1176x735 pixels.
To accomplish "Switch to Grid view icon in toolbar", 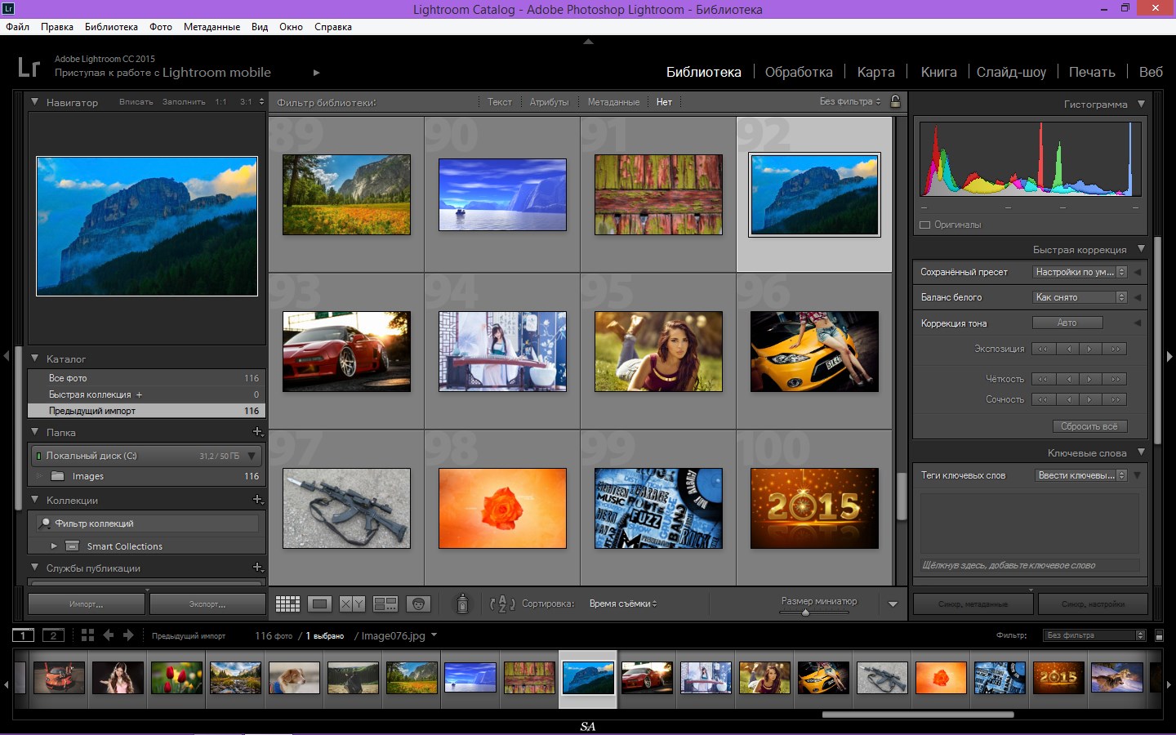I will coord(287,604).
